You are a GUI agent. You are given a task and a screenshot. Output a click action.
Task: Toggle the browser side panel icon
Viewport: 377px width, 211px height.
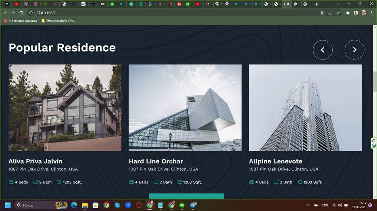tap(356, 13)
